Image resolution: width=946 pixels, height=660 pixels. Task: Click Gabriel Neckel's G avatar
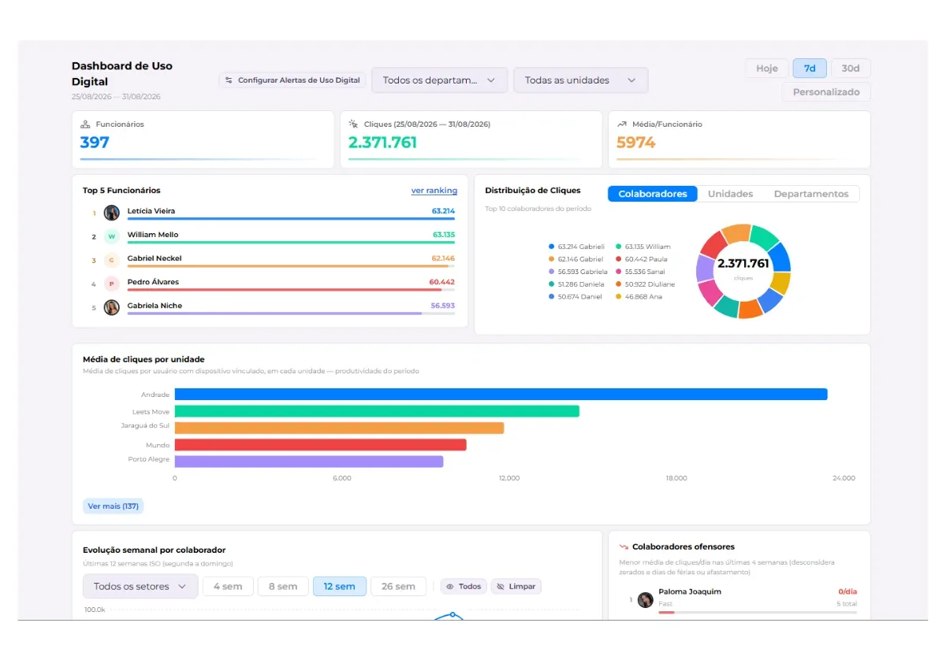click(x=112, y=260)
